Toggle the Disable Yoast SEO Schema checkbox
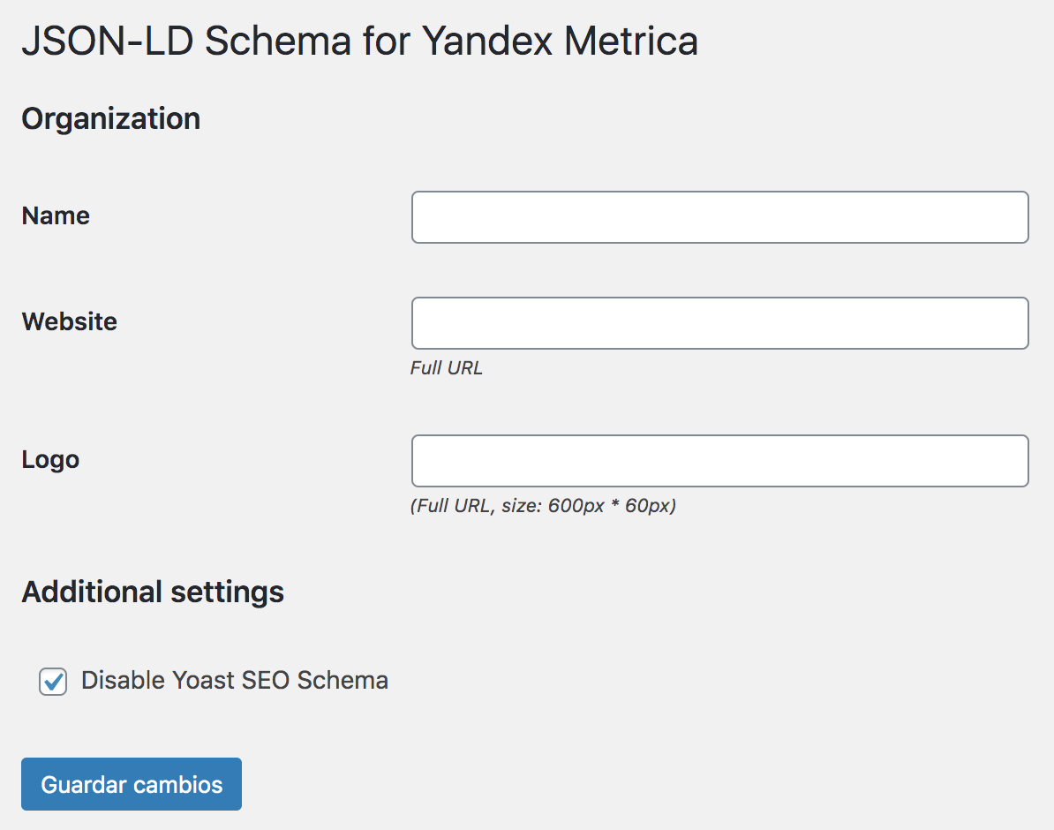Screen dimensions: 1054x830 (x=52, y=682)
